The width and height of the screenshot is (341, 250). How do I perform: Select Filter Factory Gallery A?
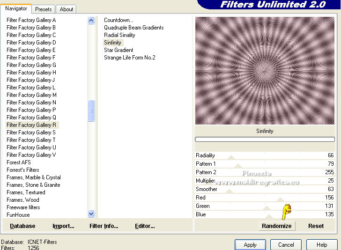pos(31,20)
